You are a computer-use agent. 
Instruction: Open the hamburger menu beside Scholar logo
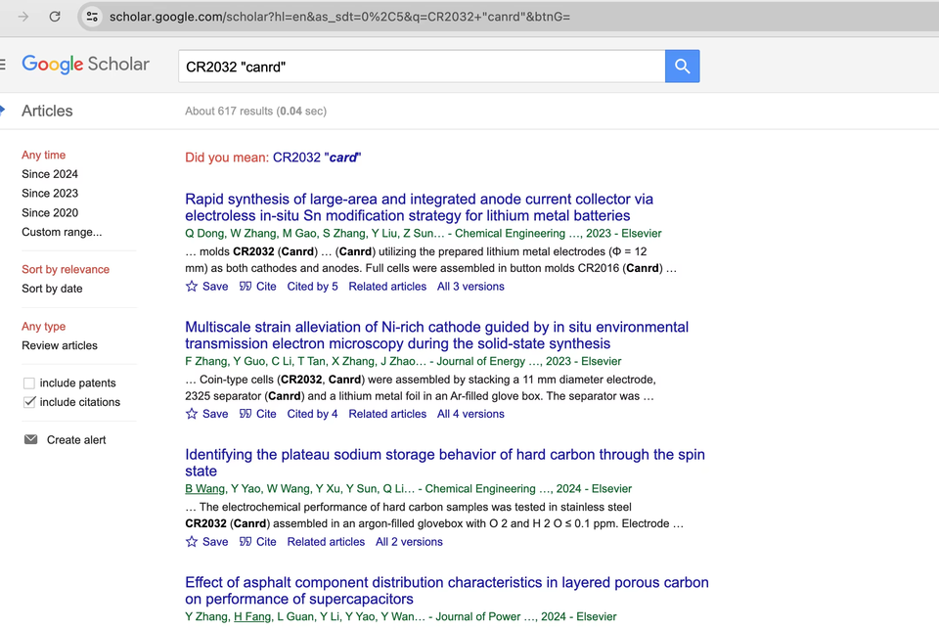point(3,65)
